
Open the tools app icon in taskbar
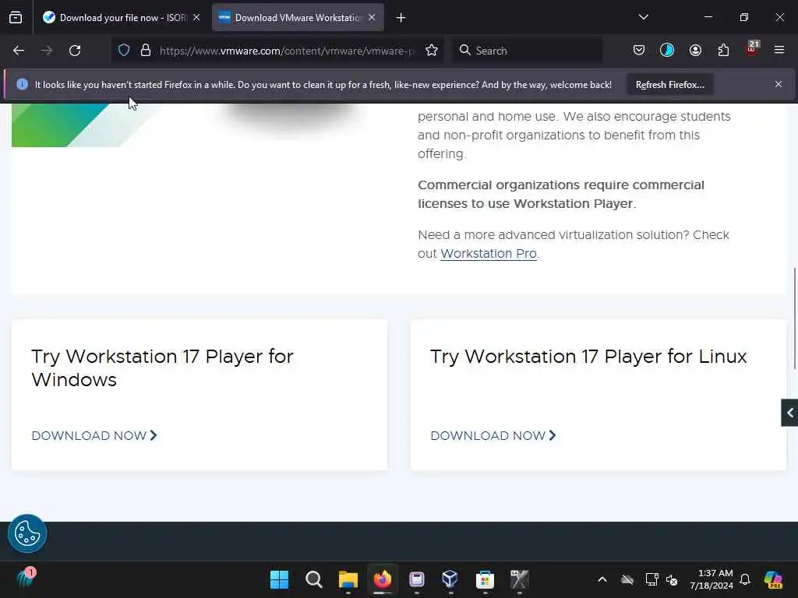point(519,579)
